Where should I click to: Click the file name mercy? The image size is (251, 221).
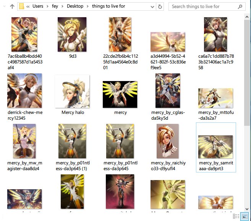tap(121, 112)
